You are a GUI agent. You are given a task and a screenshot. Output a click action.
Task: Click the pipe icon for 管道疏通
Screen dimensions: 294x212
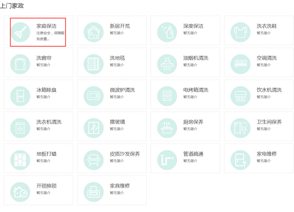[167, 160]
